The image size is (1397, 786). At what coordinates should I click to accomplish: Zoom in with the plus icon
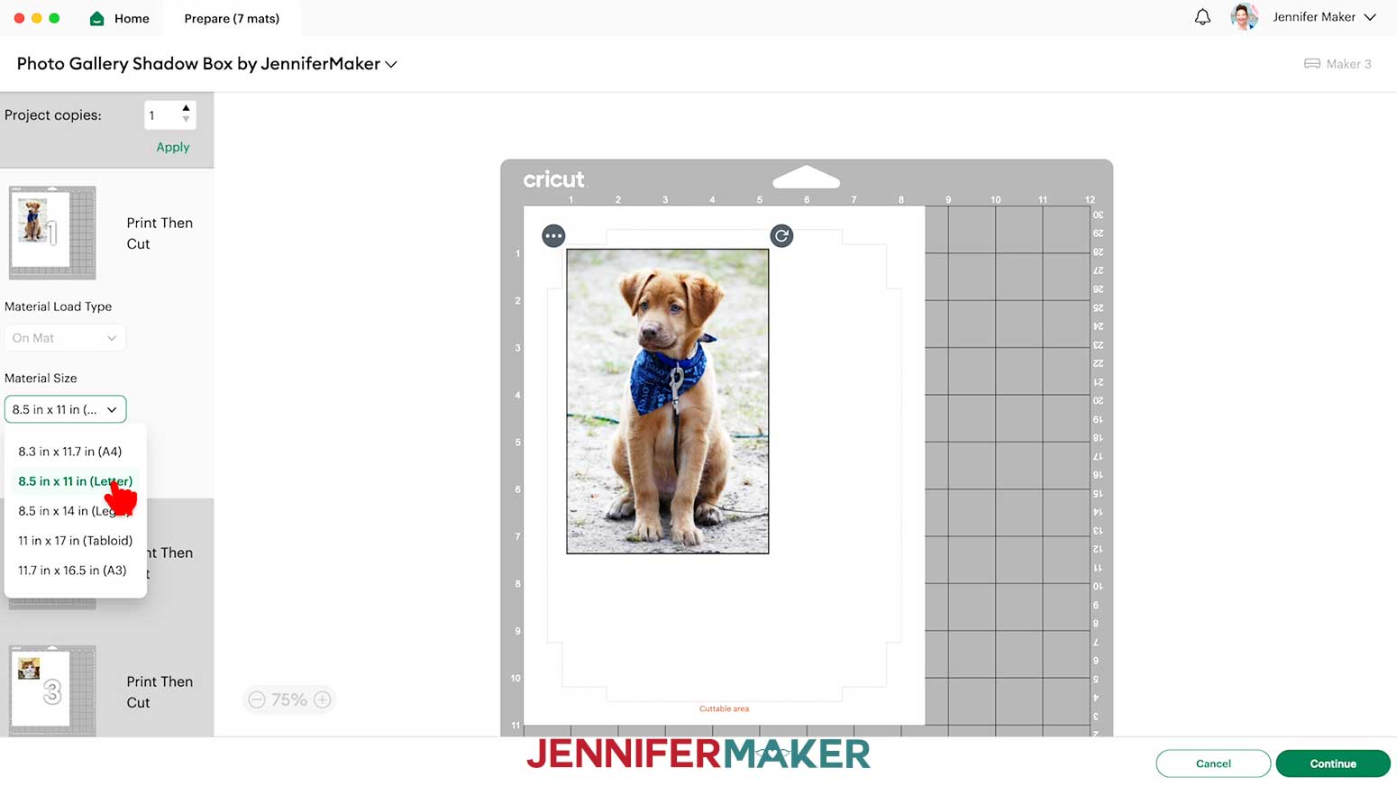(322, 699)
